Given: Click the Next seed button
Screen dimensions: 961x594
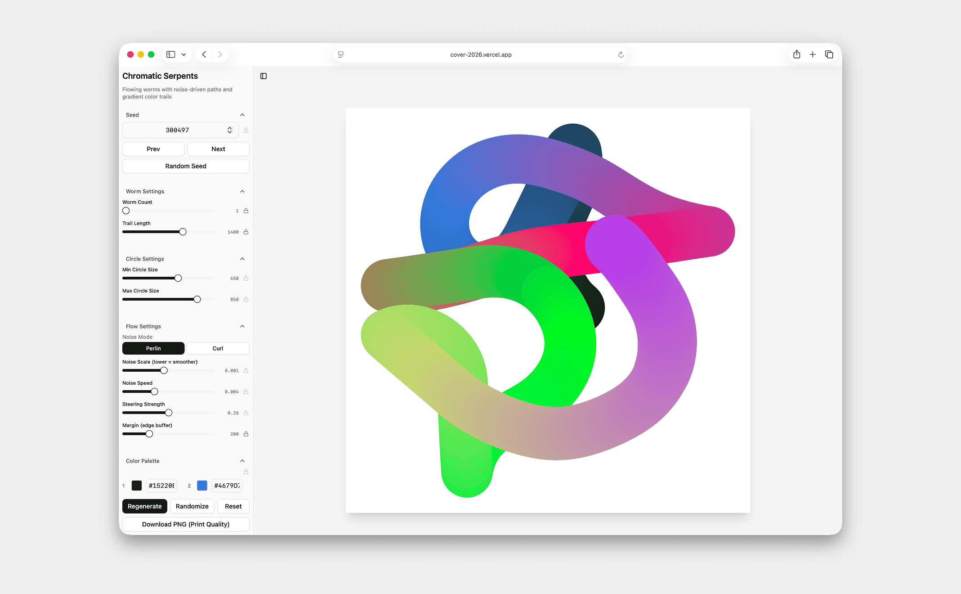Looking at the screenshot, I should (x=218, y=149).
